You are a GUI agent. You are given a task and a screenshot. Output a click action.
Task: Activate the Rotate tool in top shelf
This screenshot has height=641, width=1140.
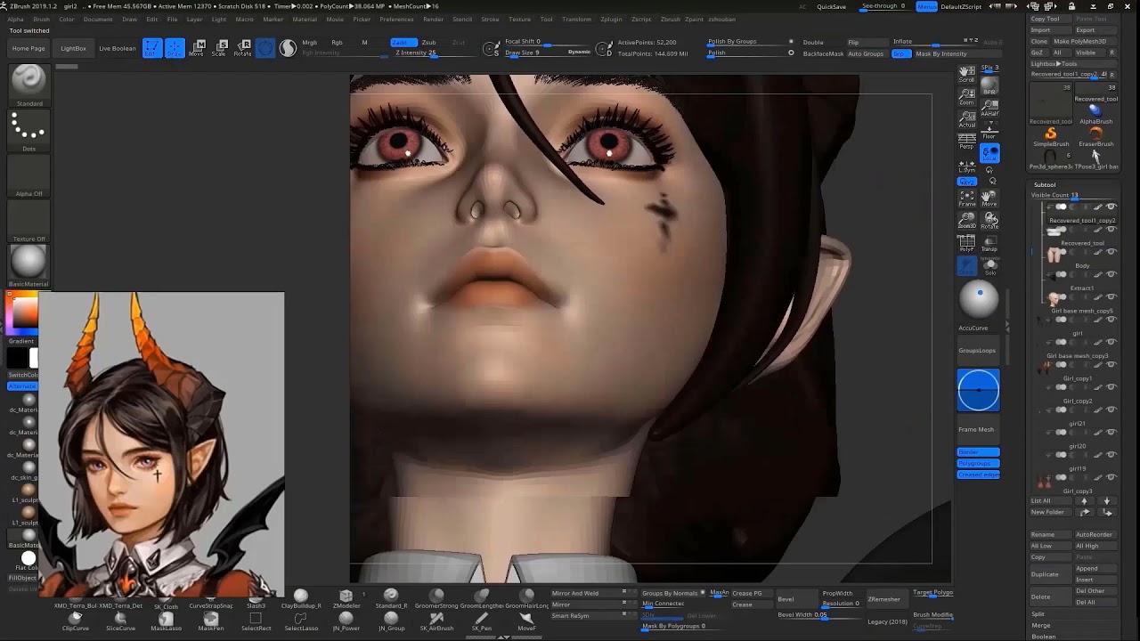point(241,48)
